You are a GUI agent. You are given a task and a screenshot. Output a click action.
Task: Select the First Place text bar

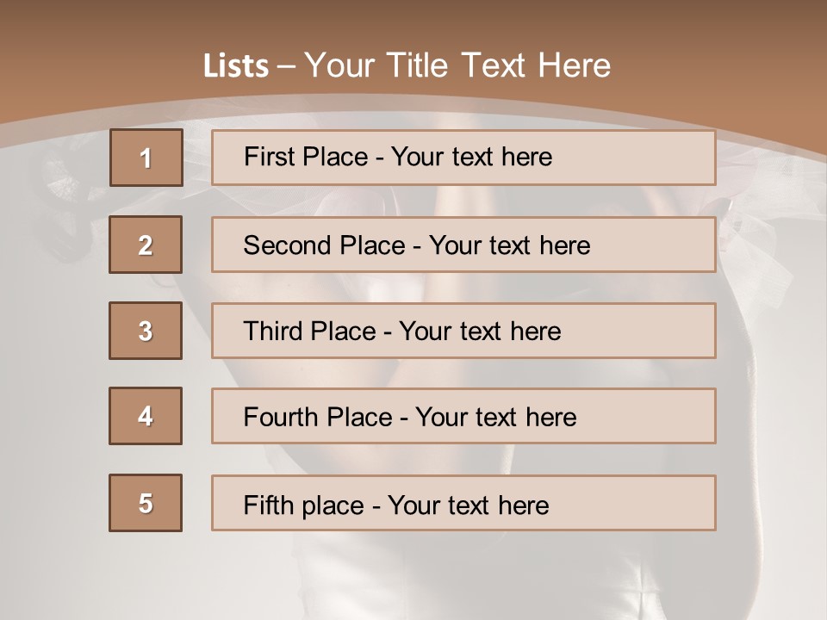[463, 158]
